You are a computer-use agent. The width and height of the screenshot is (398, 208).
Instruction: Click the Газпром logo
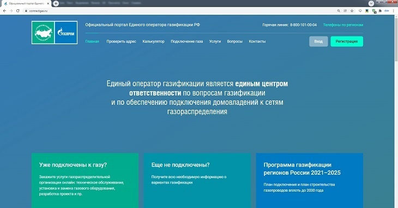(66, 33)
